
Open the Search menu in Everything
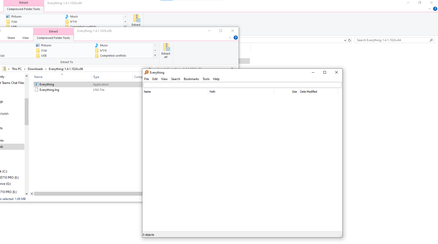176,79
